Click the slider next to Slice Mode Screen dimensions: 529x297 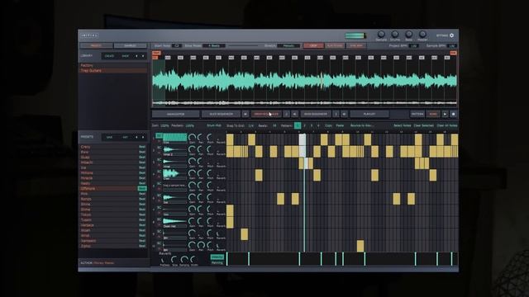(x=243, y=45)
